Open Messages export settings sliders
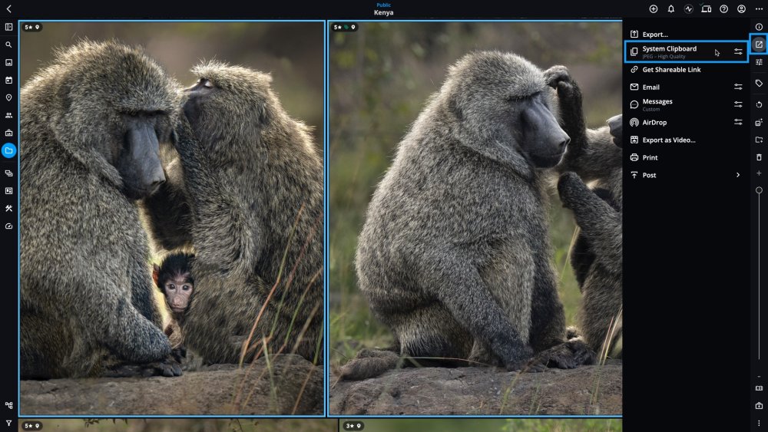This screenshot has height=432, width=768. click(738, 104)
